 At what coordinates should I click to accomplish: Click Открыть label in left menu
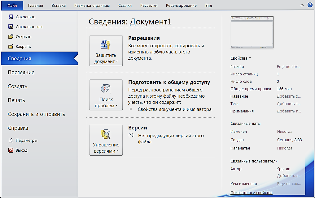[x=24, y=37]
